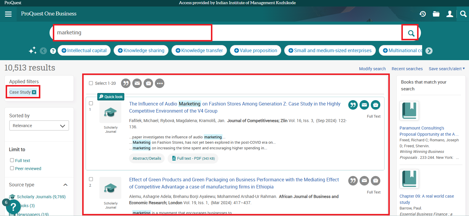469x216 pixels.
Task: Click the cite icon for first result
Action: 353,105
